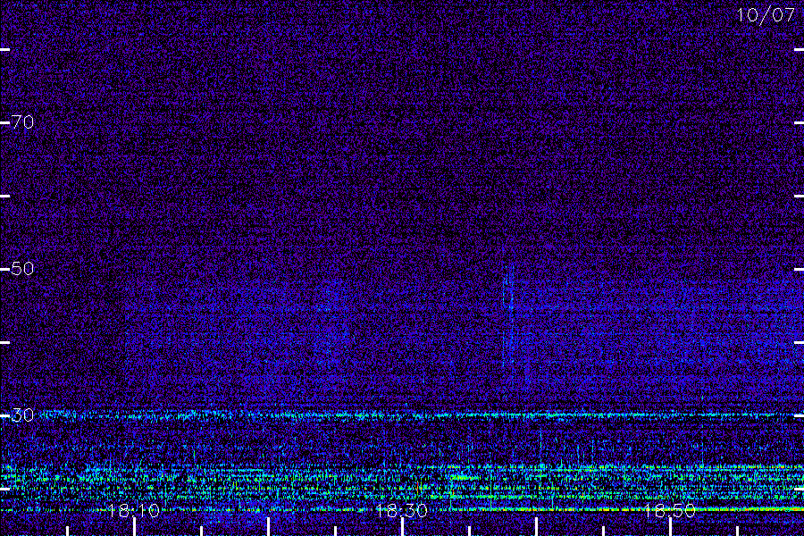Click the 50 frequency axis label
The height and width of the screenshot is (536, 804).
(x=22, y=268)
